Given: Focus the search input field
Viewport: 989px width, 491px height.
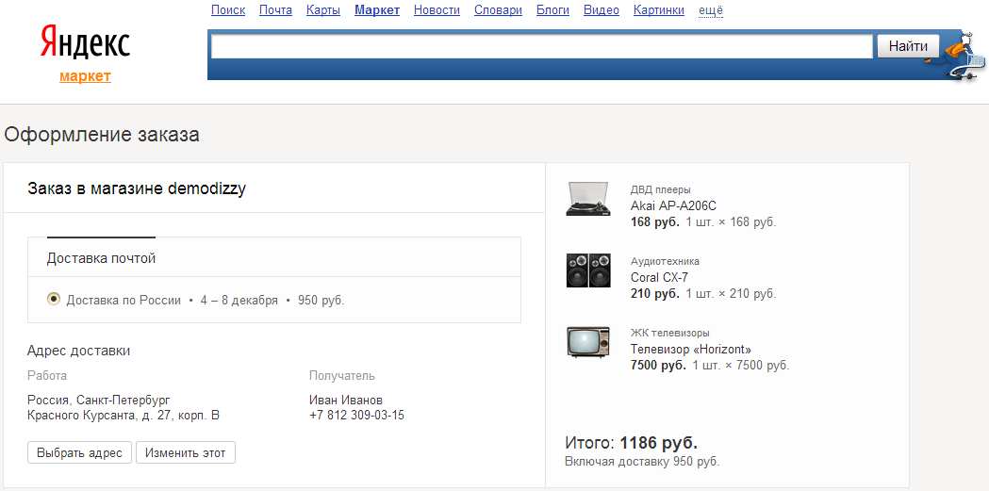Looking at the screenshot, I should pos(541,46).
